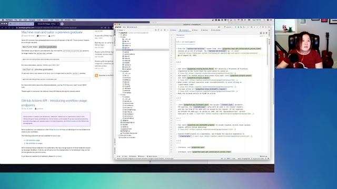337x189 pixels.
Task: Follow the Get workflow run usage link
Action: tap(34, 143)
